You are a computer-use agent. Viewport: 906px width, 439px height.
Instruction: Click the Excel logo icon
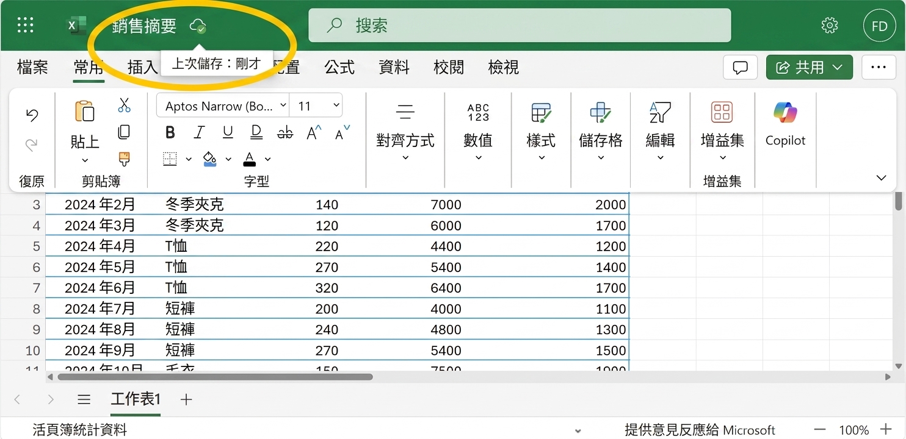tap(76, 26)
